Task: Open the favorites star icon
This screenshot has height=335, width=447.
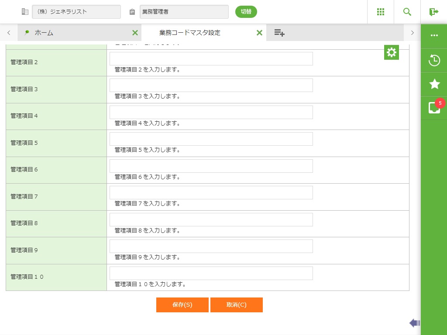Action: 434,84
